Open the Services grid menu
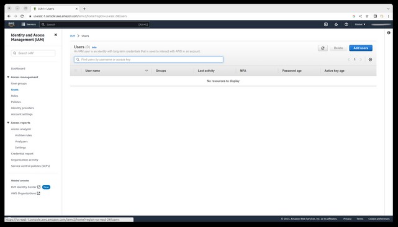 click(29, 24)
